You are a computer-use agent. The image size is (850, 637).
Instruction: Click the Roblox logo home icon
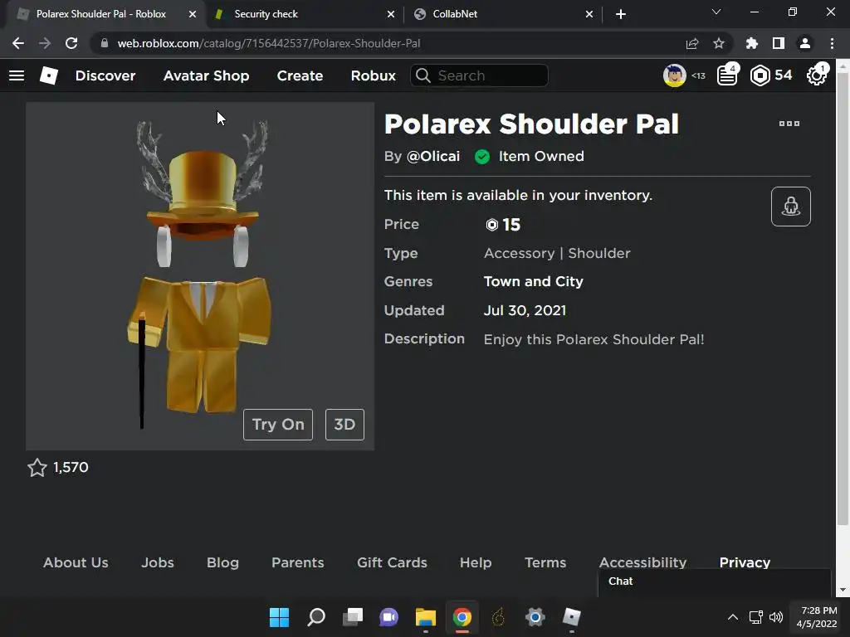(49, 75)
